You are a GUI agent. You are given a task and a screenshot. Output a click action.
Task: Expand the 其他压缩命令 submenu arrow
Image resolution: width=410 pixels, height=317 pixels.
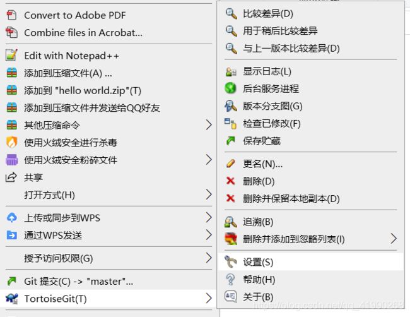[x=208, y=125]
